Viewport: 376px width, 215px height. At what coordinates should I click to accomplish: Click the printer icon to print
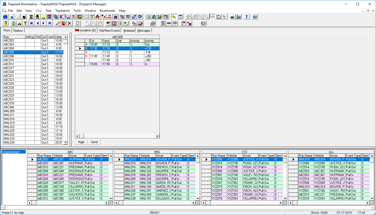[x=152, y=23]
